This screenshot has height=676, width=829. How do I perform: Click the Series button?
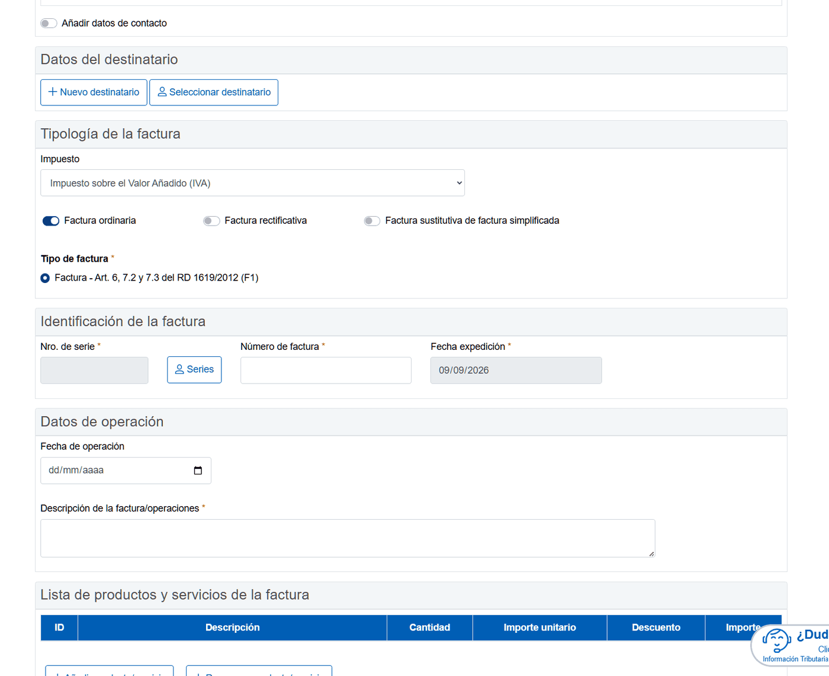click(194, 369)
